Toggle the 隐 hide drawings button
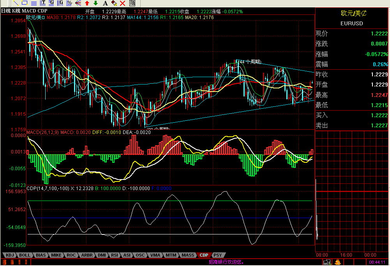This screenshot has height=266, width=390. pos(132,3)
